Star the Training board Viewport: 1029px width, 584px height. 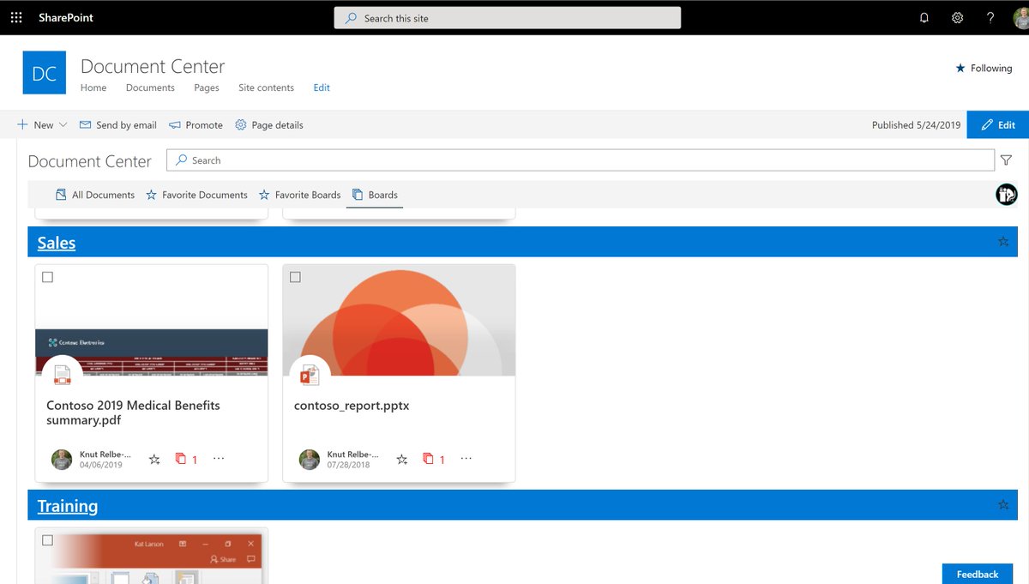(x=1002, y=505)
